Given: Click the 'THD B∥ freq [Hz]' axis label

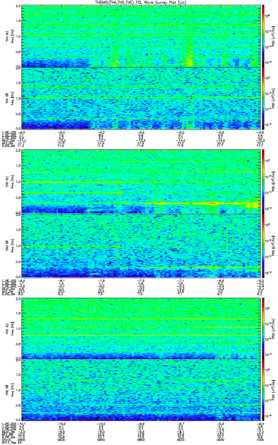Looking at the screenshot, I should point(9,245).
